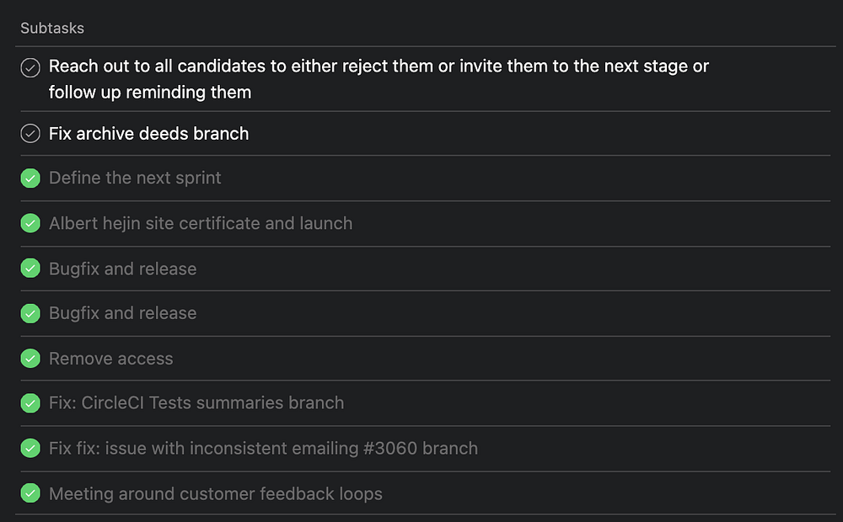
Task: Open 'Meeting around customer feedback loops' subtask
Action: tap(216, 494)
